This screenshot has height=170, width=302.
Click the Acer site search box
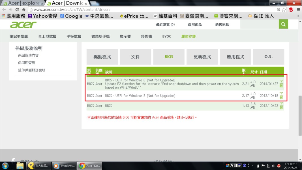(x=260, y=24)
